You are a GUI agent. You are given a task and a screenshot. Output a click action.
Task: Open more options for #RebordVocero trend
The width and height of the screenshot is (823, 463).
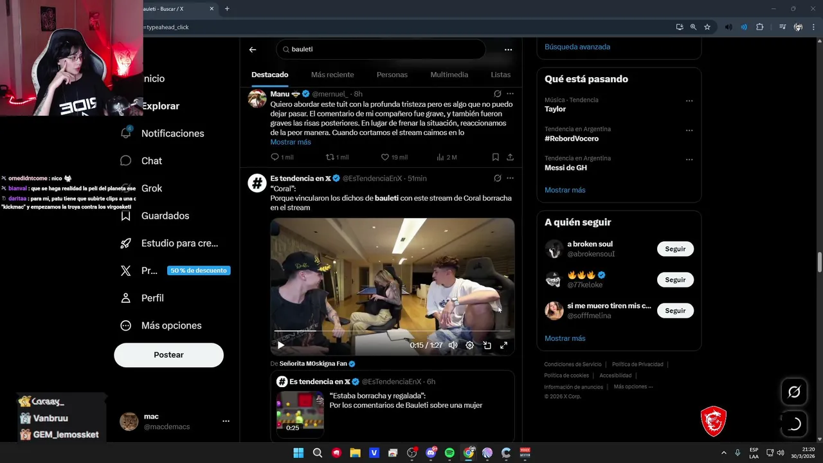689,130
